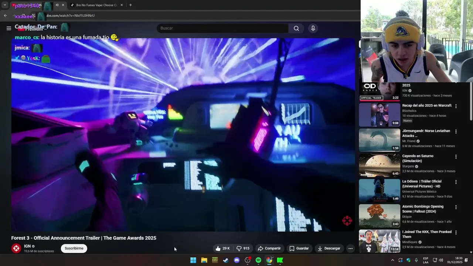The image size is (473, 266).
Task: Open the notifications bell icon
Action: pos(467,260)
